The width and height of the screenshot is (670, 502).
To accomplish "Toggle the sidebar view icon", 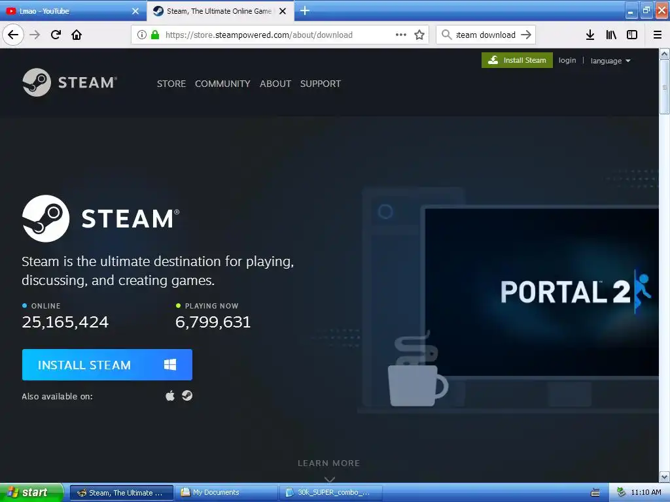I will pyautogui.click(x=632, y=35).
